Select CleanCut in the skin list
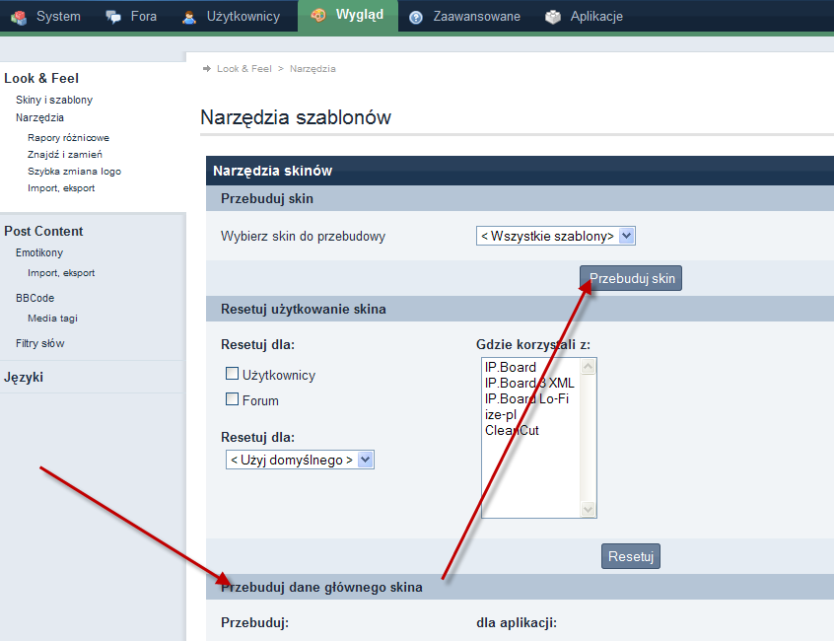 [x=512, y=430]
